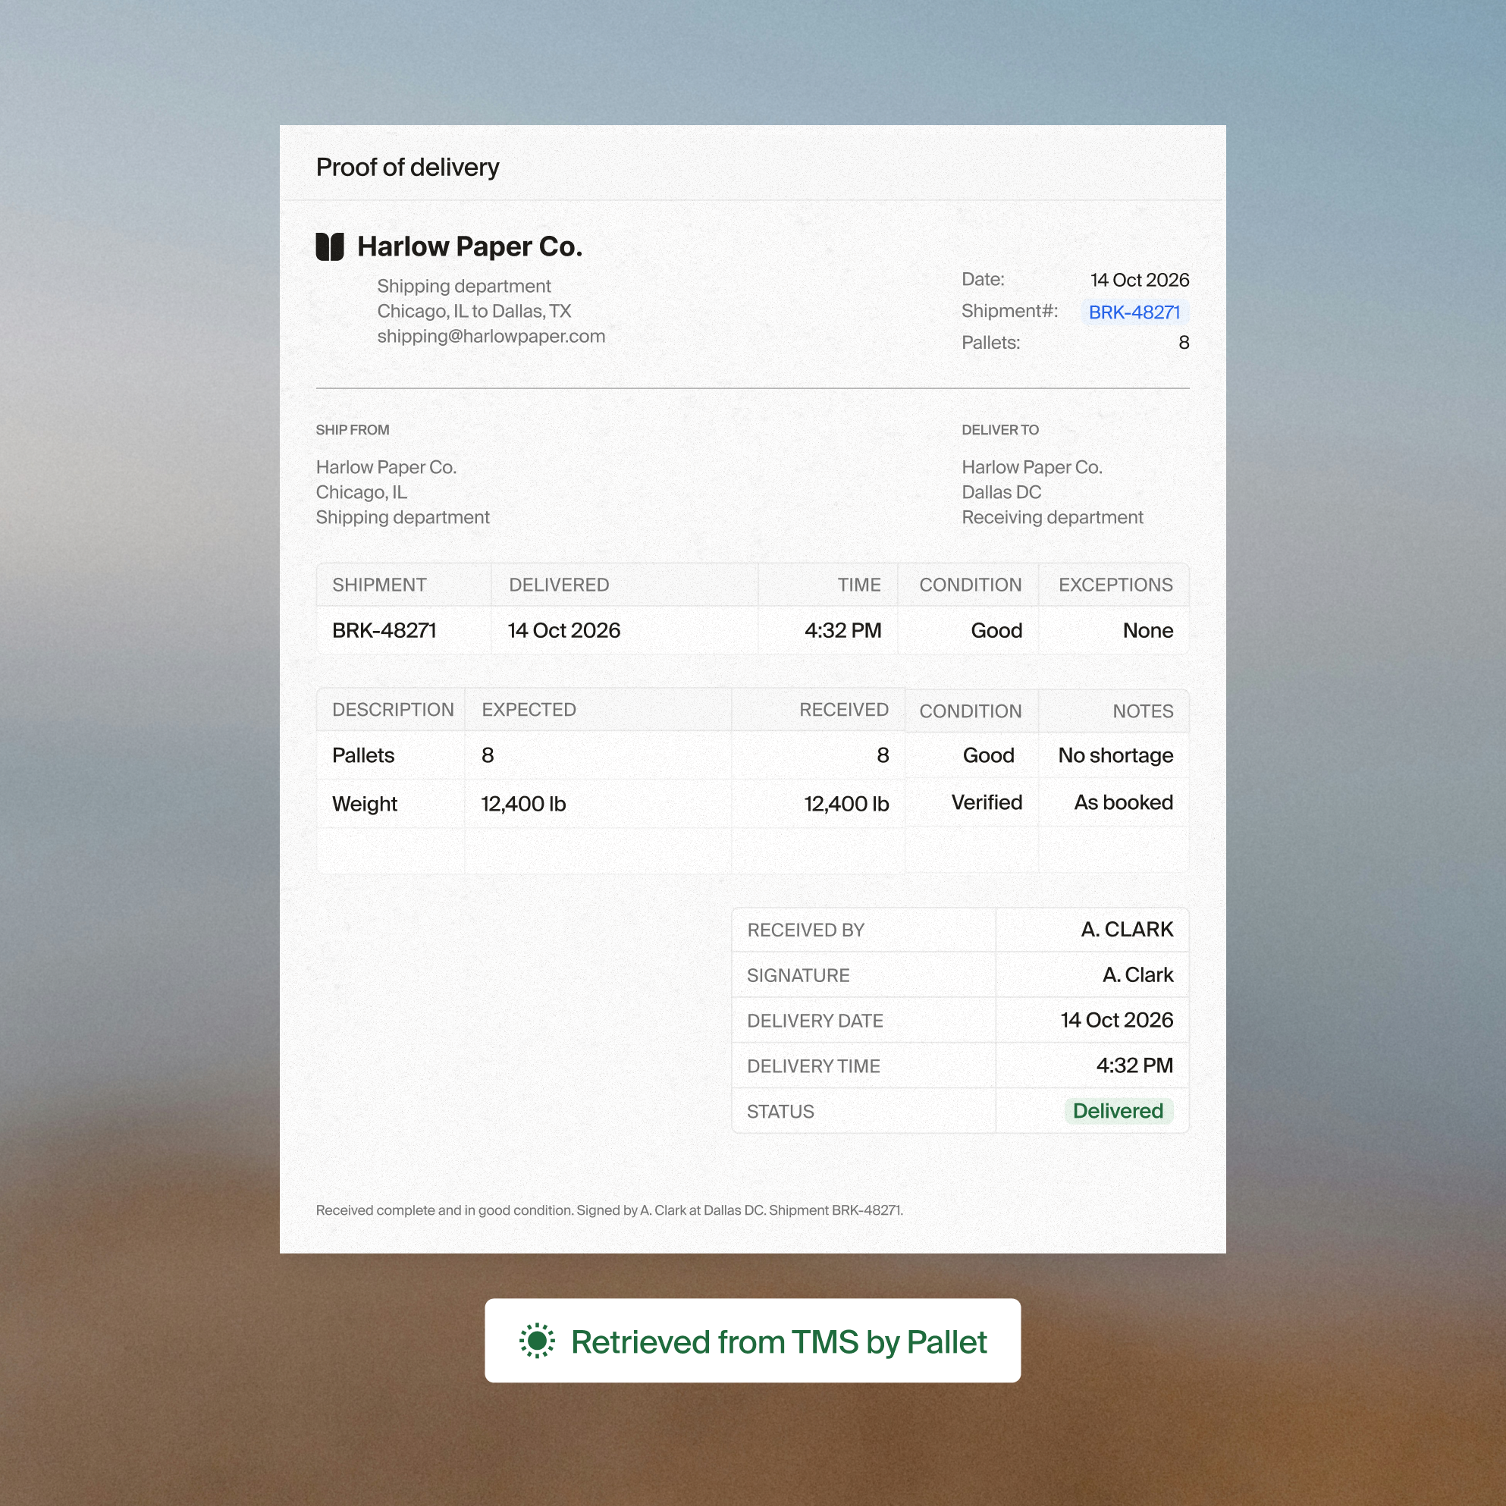Click the green Delivered status badge
The height and width of the screenshot is (1506, 1506).
pyautogui.click(x=1118, y=1111)
